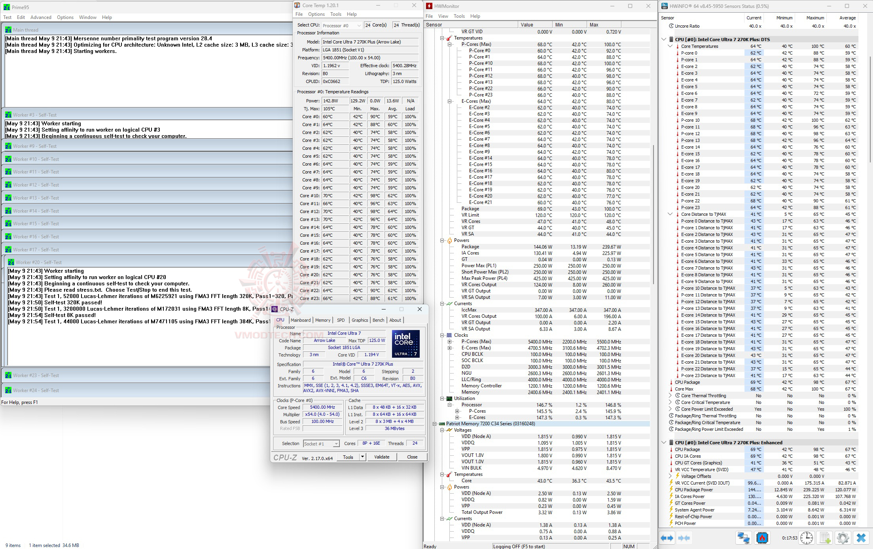This screenshot has height=549, width=873.
Task: Switch to the CPU-Z Memory tab
Action: coord(323,320)
